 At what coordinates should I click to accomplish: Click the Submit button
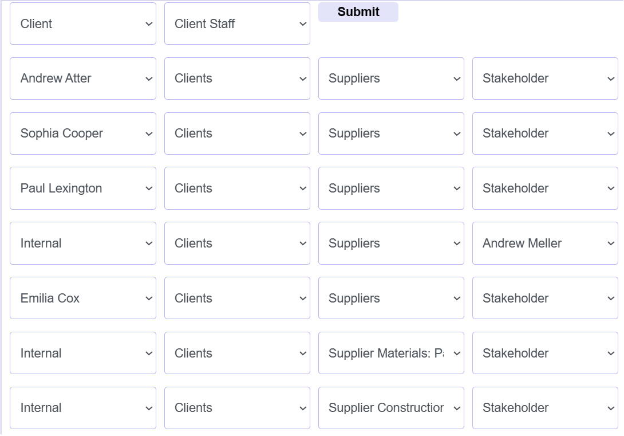pos(358,11)
